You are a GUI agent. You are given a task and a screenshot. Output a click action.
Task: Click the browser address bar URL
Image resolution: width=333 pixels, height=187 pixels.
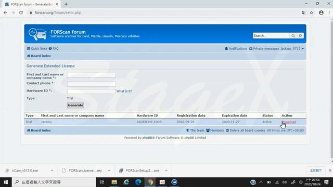pos(58,12)
